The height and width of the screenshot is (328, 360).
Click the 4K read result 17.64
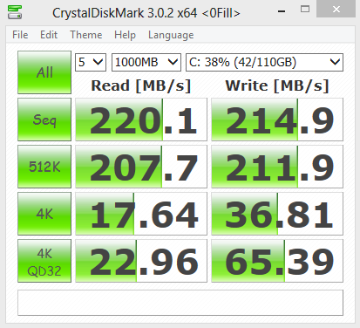141,214
